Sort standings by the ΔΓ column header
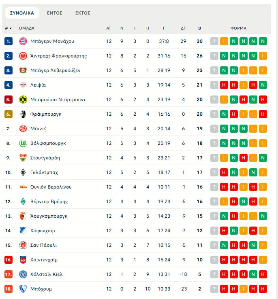Screen dimensions: 278x299 point(183,28)
